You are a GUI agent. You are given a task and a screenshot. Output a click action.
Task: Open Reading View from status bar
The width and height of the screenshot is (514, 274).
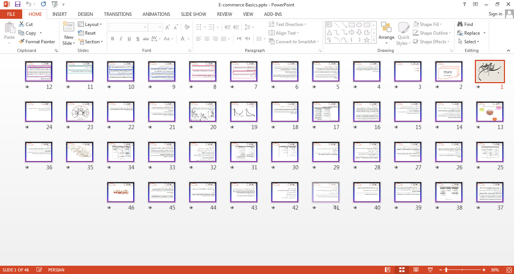pos(416,270)
